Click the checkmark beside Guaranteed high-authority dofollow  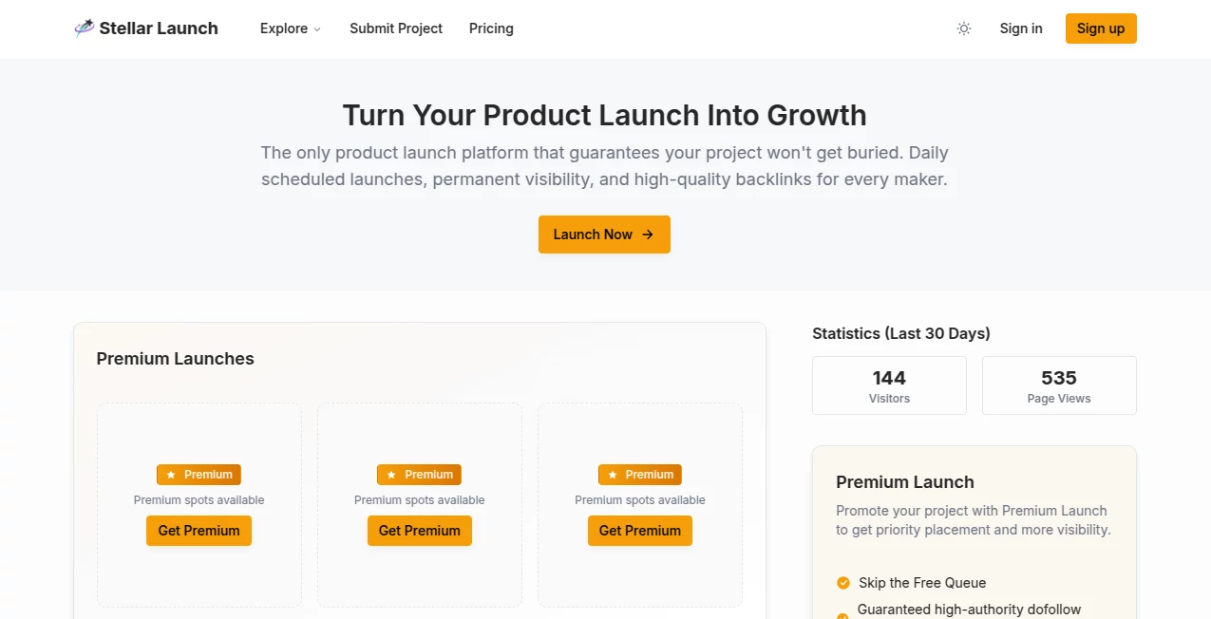point(842,612)
